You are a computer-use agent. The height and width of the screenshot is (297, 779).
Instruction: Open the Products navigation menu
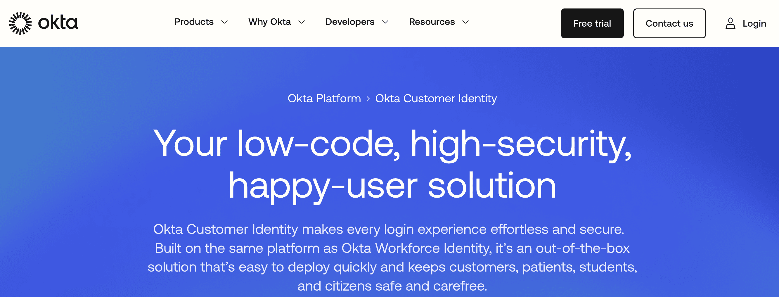(194, 22)
